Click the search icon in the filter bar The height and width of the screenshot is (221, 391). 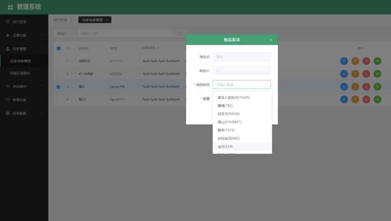pos(179,33)
